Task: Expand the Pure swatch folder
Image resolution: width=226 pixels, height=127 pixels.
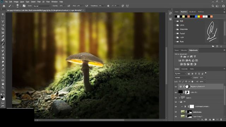Action: (x=175, y=42)
